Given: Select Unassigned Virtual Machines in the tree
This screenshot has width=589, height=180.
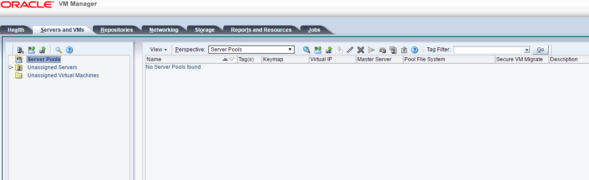Looking at the screenshot, I should tap(63, 75).
